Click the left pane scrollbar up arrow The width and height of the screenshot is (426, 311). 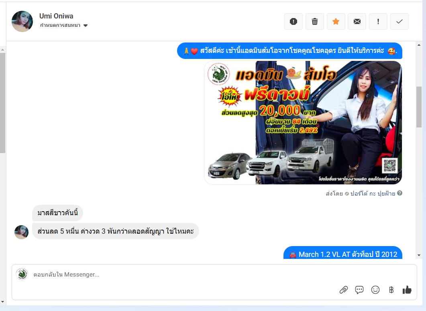coord(2,50)
